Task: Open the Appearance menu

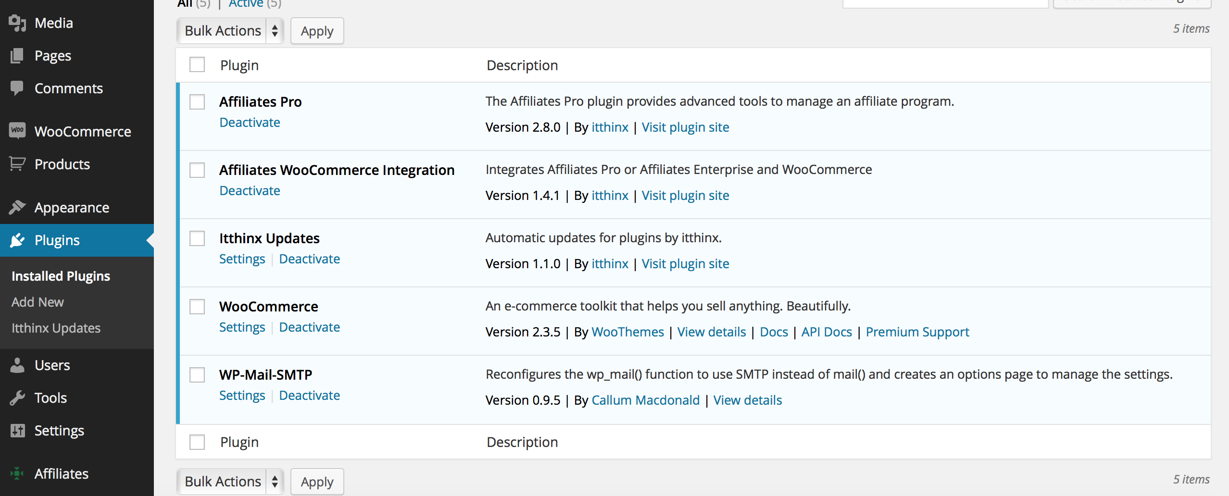Action: click(77, 207)
